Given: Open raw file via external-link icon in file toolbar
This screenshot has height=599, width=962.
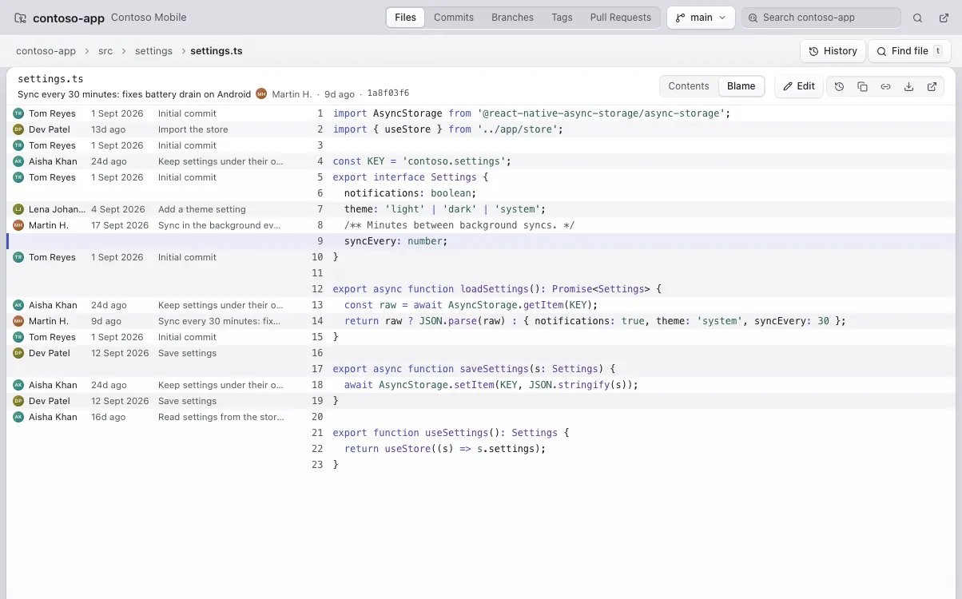Looking at the screenshot, I should (x=932, y=86).
